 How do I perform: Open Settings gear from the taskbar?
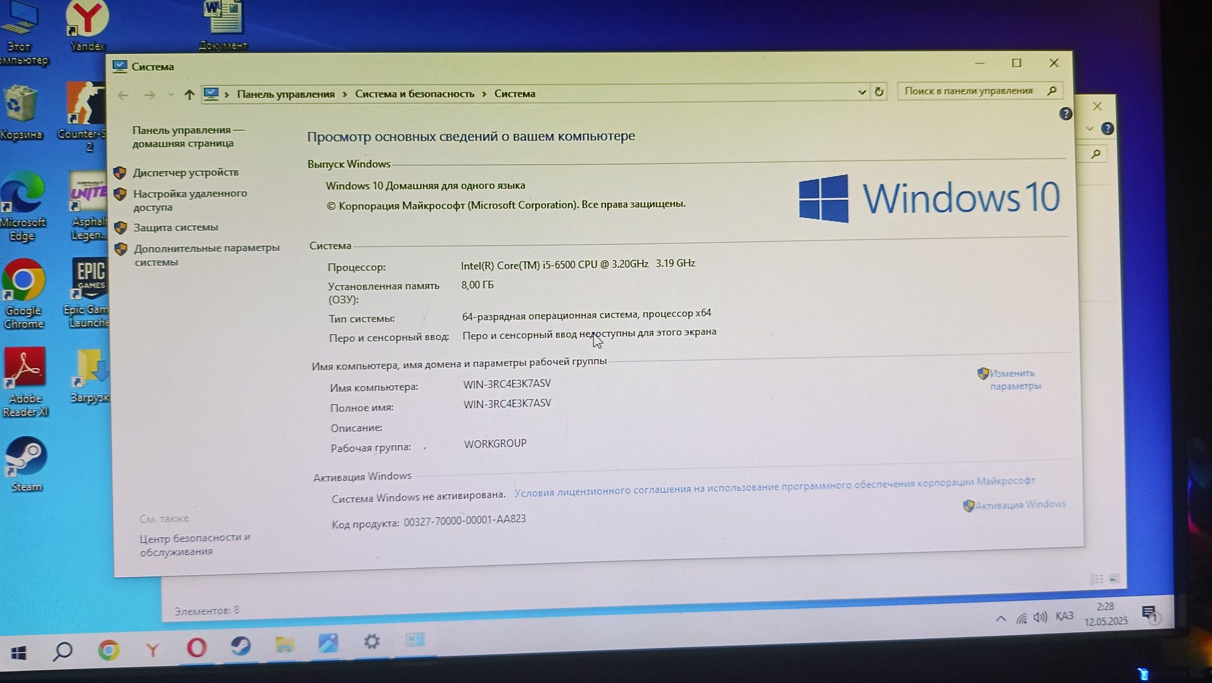(371, 641)
